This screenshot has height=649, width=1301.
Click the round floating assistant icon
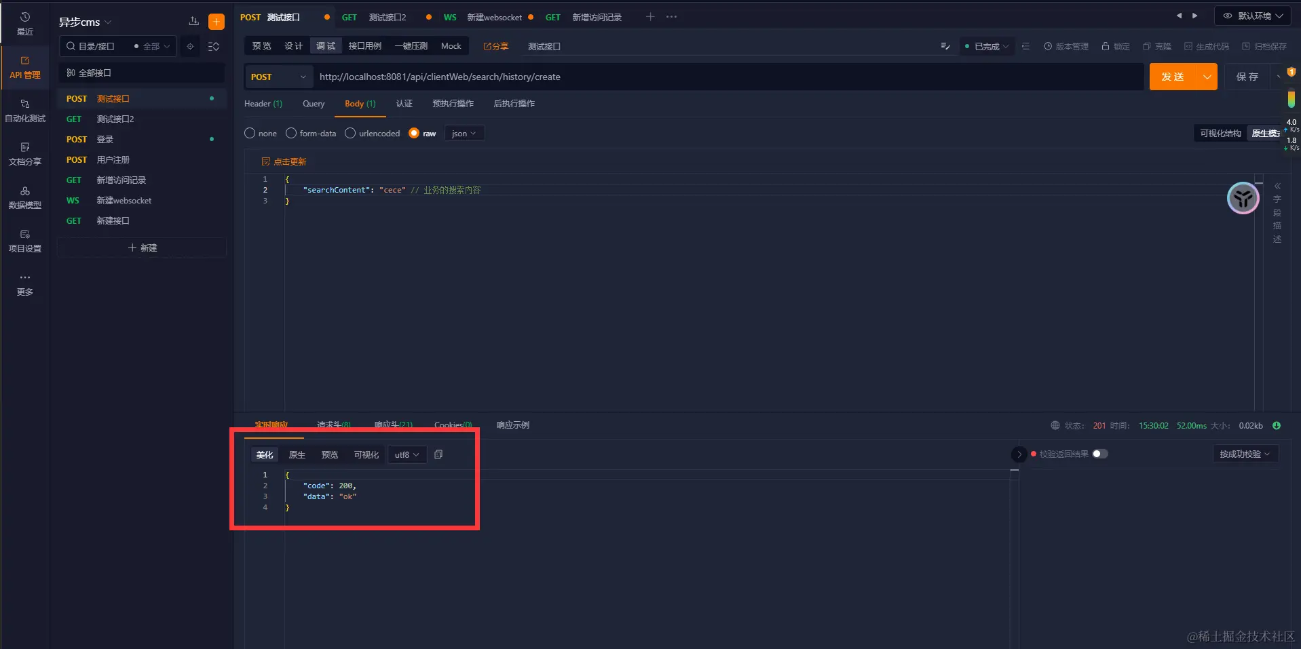[x=1243, y=198]
